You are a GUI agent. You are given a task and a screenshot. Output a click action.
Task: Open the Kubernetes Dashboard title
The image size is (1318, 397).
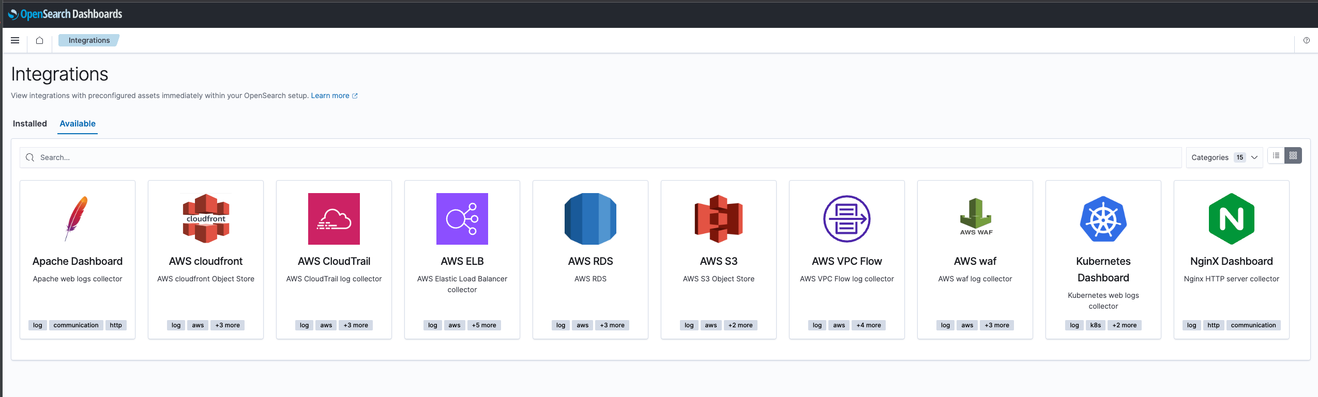click(1103, 269)
